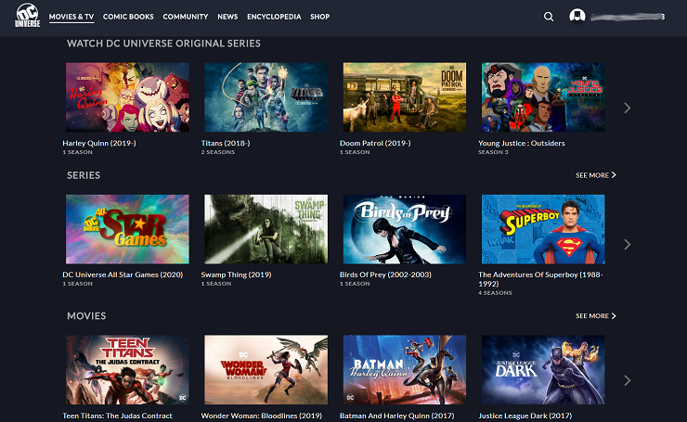
Task: Open the Encyclopedia page
Action: pyautogui.click(x=274, y=17)
